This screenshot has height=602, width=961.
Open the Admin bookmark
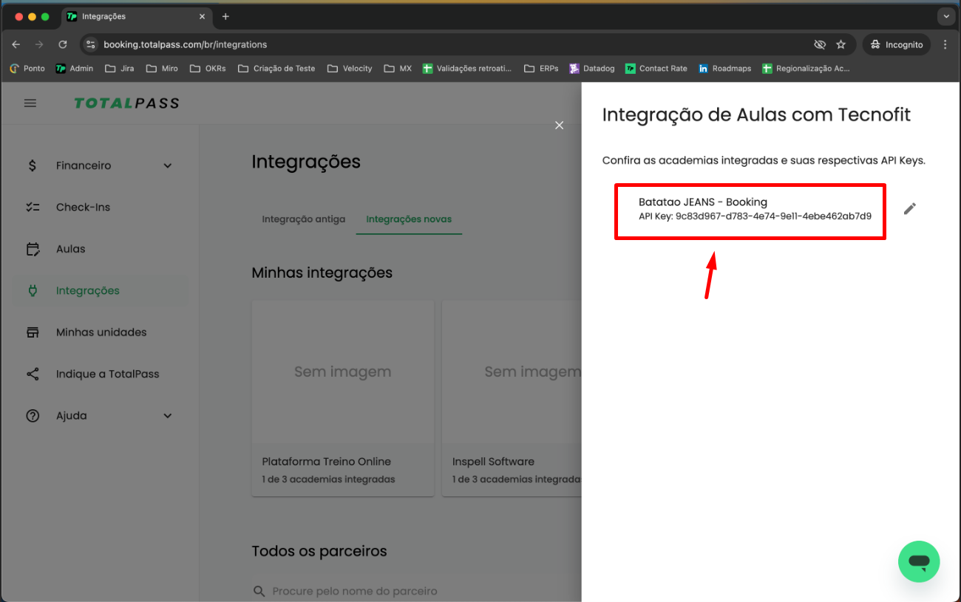(75, 68)
